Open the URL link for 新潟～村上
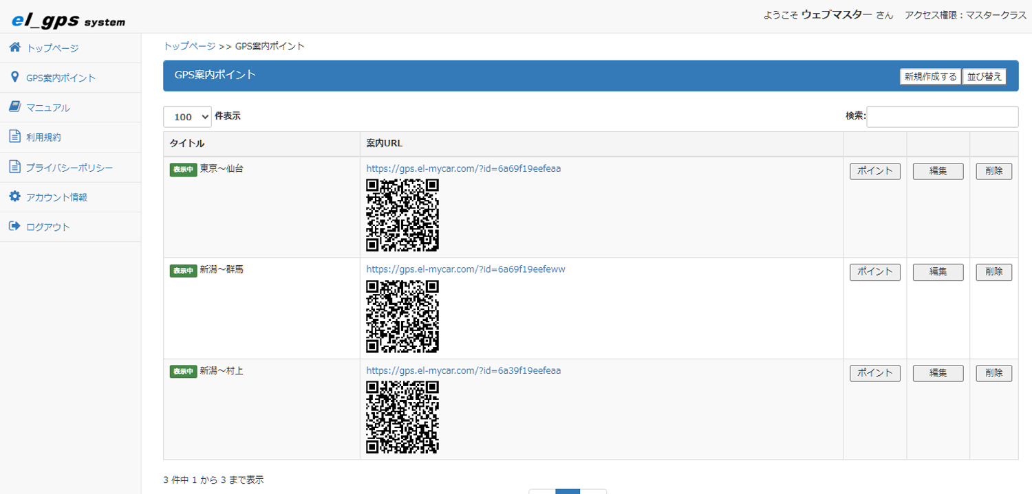This screenshot has width=1032, height=494. (x=464, y=370)
